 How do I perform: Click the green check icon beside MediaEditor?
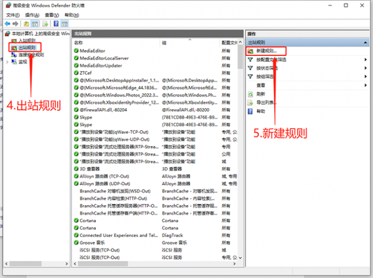[76, 50]
